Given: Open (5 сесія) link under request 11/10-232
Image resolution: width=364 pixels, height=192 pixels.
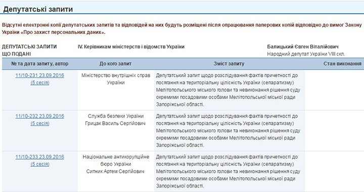Looking at the screenshot, I should click(x=40, y=123).
